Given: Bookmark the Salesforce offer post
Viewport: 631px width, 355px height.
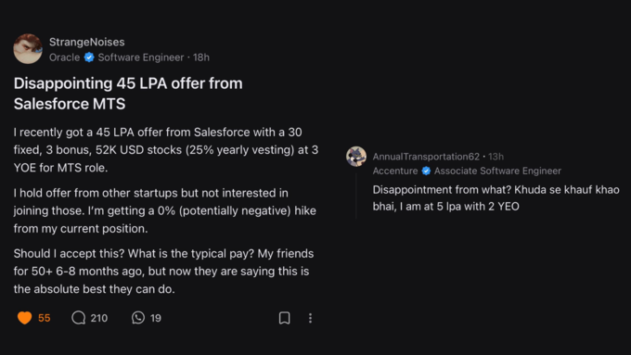Looking at the screenshot, I should (x=285, y=318).
